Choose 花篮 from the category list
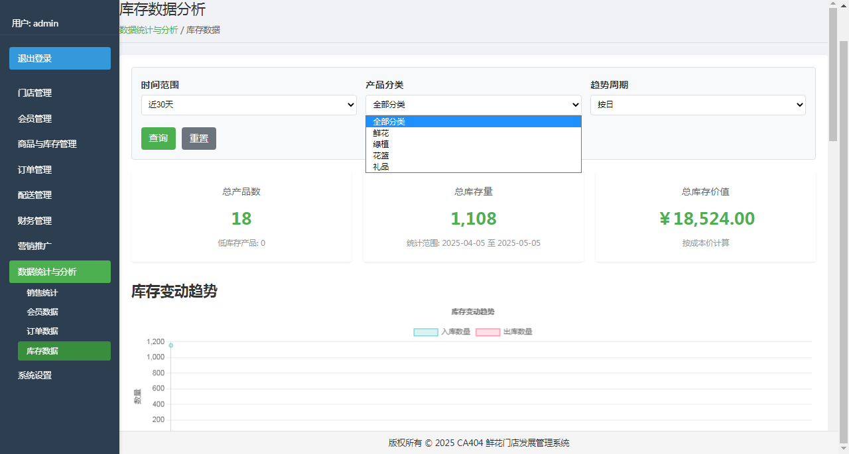 (474, 156)
